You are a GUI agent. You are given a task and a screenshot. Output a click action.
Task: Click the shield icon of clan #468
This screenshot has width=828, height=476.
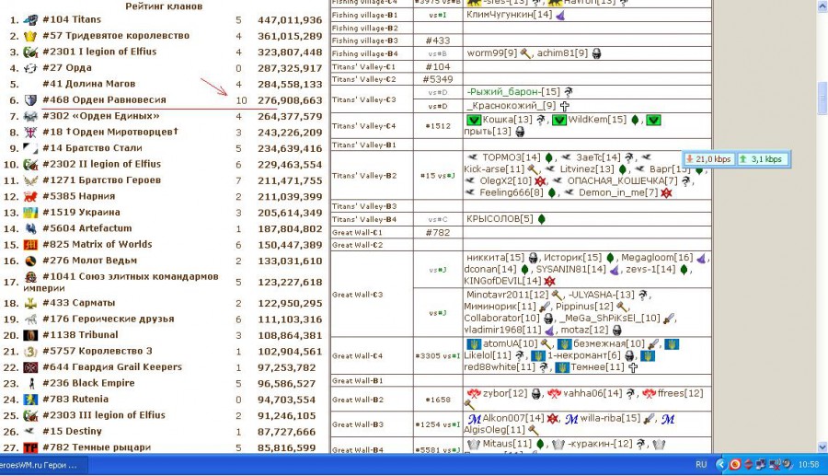30,99
